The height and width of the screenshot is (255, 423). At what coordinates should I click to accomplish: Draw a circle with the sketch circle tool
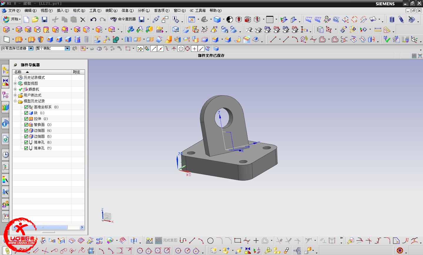pyautogui.click(x=210, y=241)
